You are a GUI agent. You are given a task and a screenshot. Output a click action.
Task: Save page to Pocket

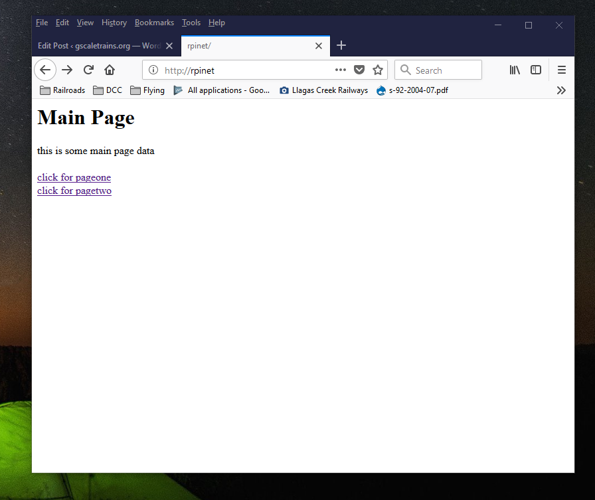coord(359,70)
